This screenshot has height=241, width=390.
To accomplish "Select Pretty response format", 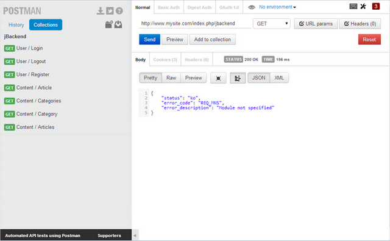I will pos(151,78).
